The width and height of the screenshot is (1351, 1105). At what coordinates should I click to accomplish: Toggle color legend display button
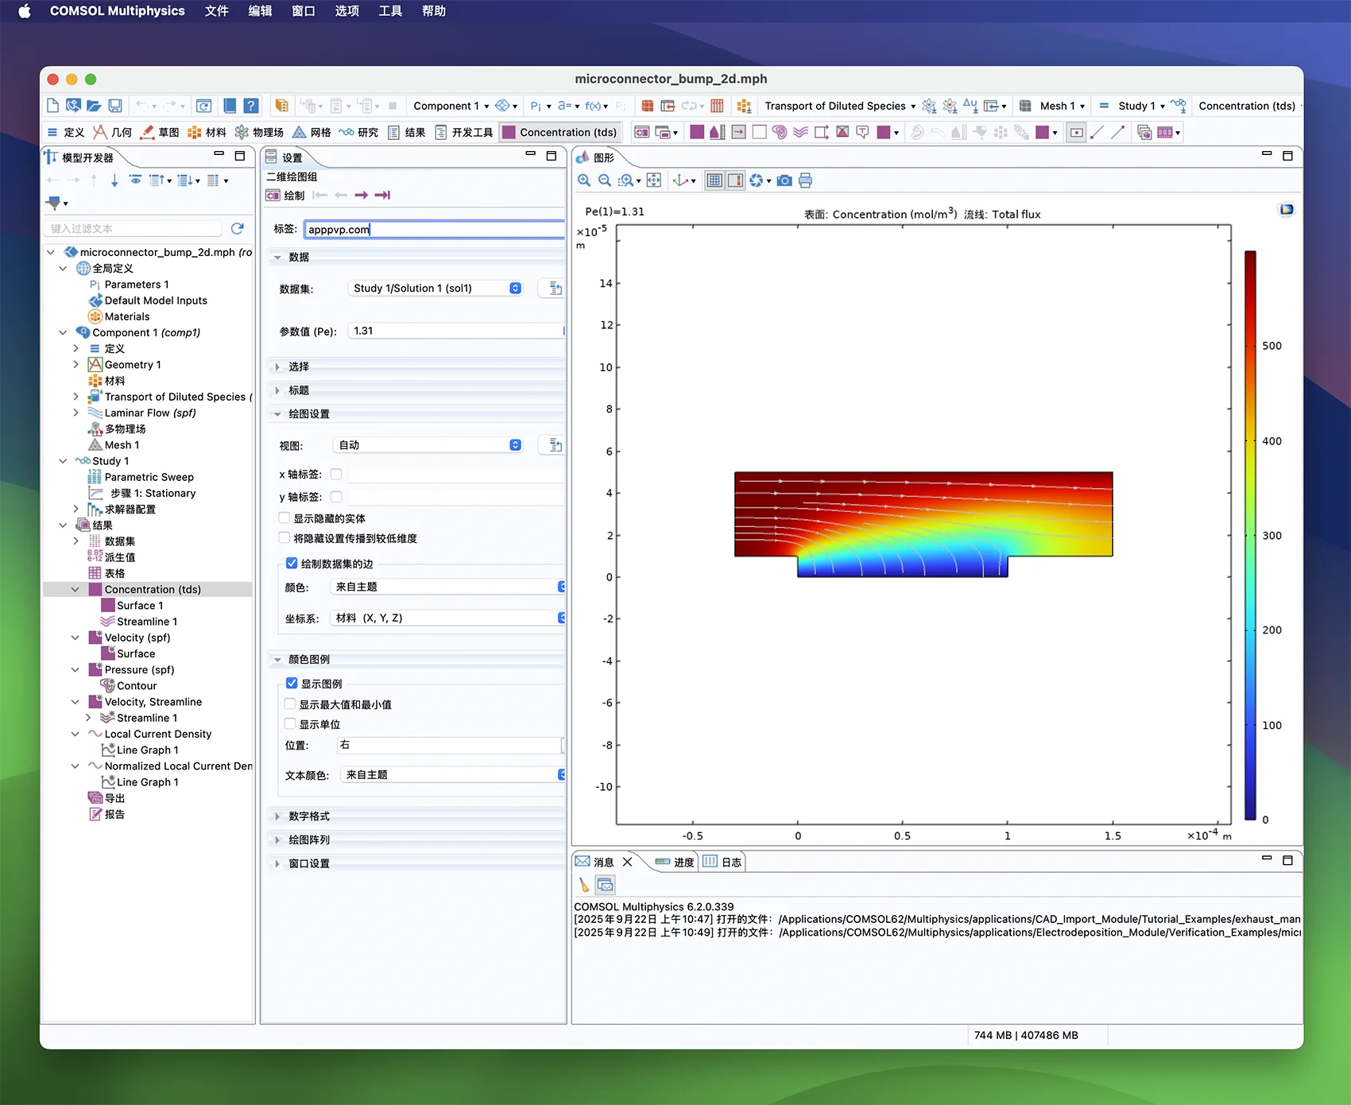pos(736,180)
